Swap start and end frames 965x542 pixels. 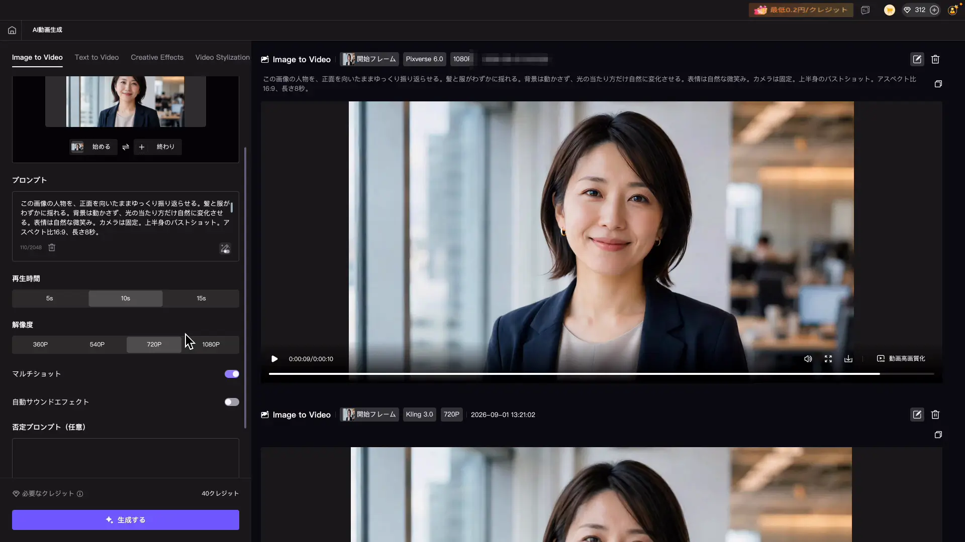(x=126, y=147)
